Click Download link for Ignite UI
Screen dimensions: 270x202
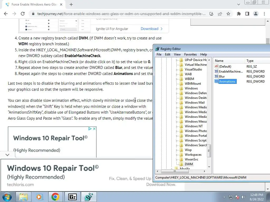(x=151, y=29)
